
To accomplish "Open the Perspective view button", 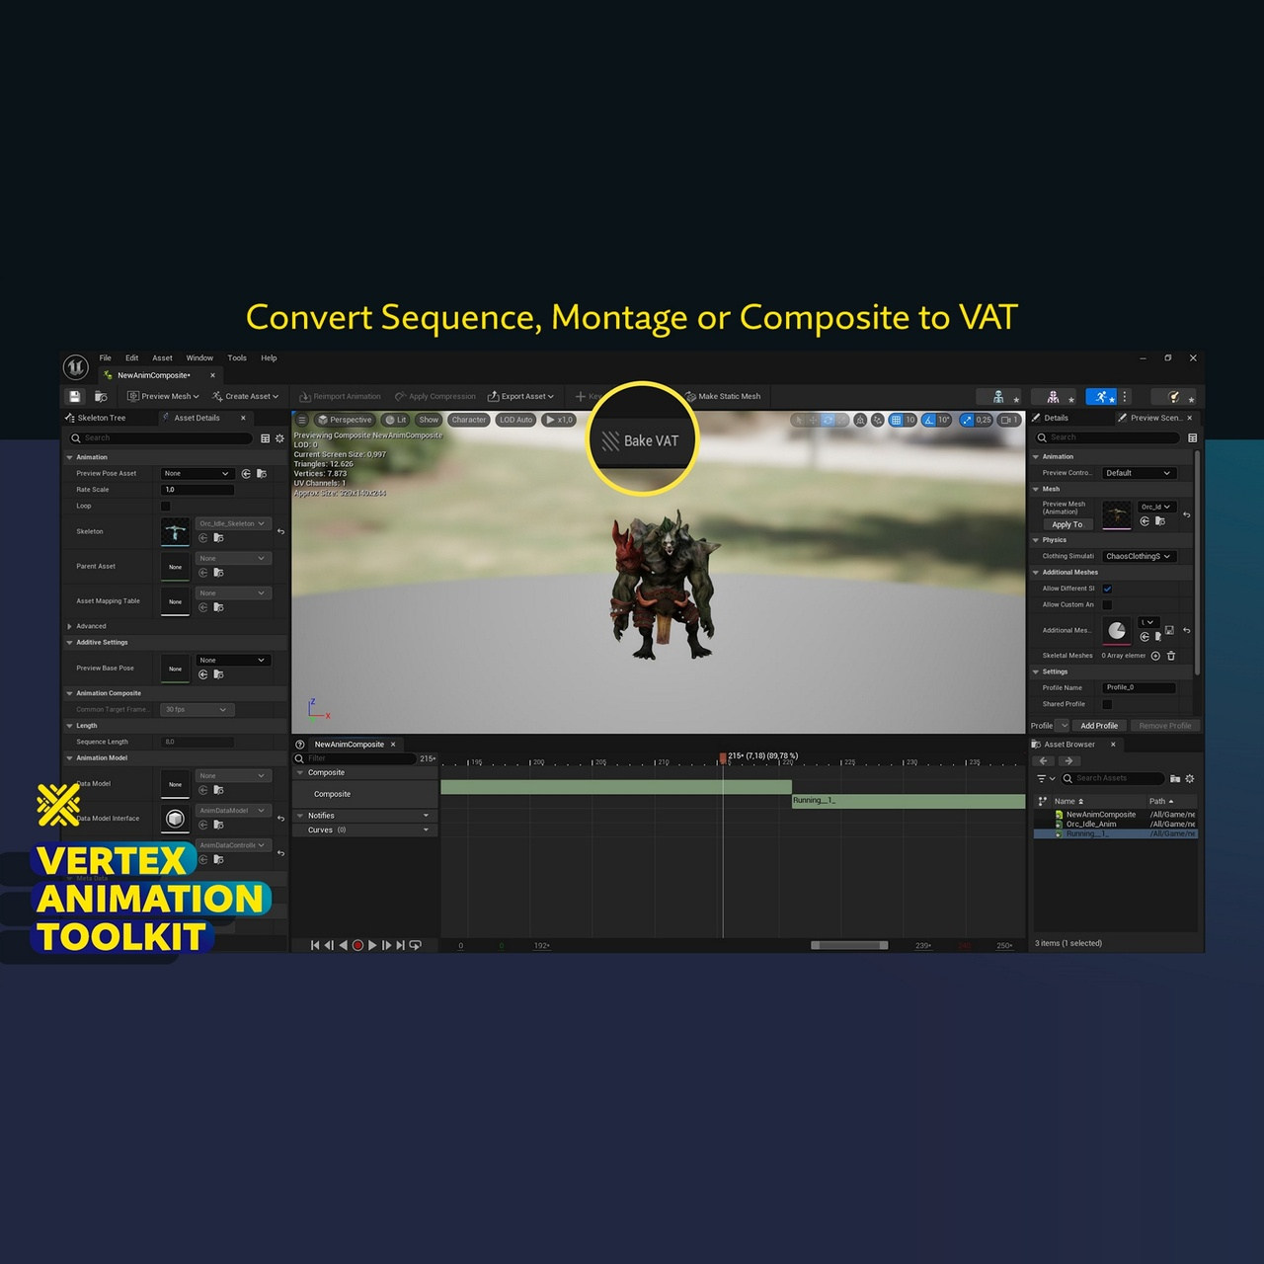I will (345, 420).
